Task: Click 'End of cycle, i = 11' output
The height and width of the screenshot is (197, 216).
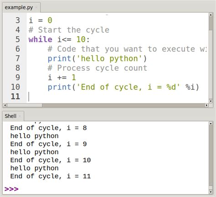Action: pyautogui.click(x=51, y=176)
